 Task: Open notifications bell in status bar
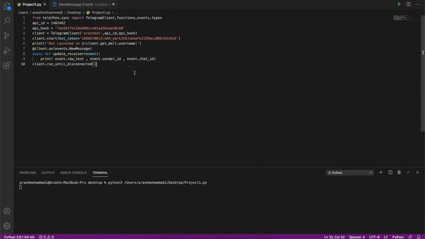[418, 237]
